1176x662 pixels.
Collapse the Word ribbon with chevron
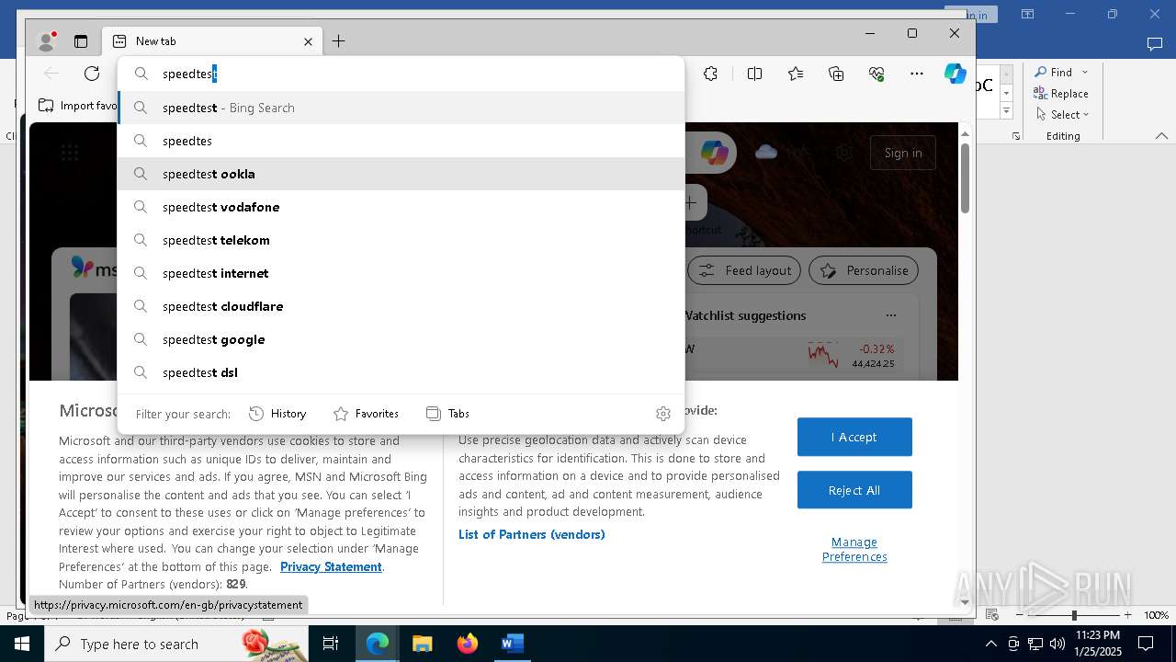pyautogui.click(x=1161, y=136)
